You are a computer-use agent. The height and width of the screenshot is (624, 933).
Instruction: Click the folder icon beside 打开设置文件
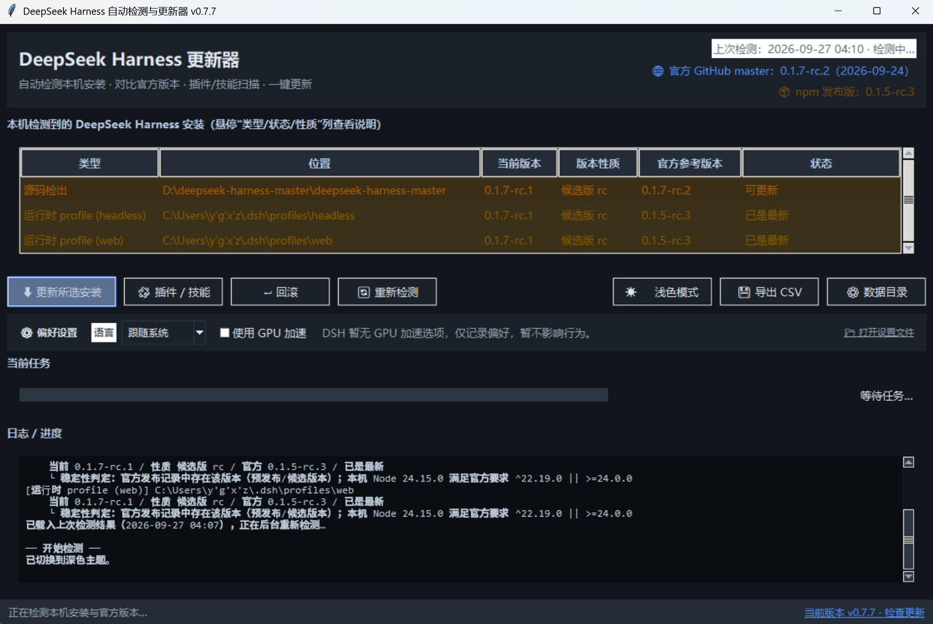point(850,332)
